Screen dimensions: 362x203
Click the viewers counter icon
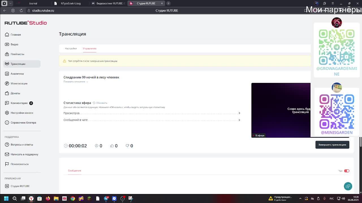[96, 146]
